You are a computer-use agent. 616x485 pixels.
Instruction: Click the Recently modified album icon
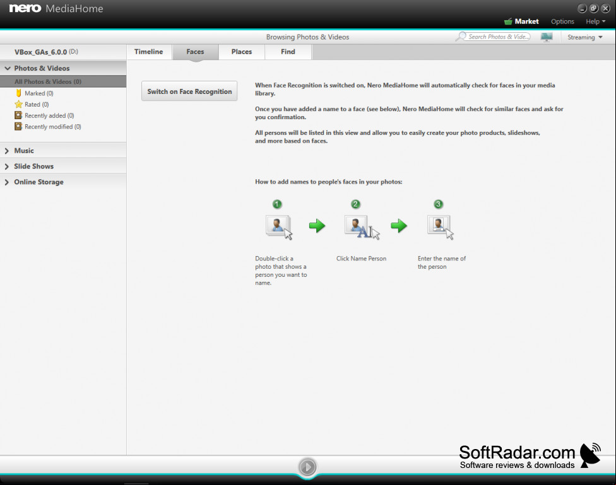pos(18,127)
